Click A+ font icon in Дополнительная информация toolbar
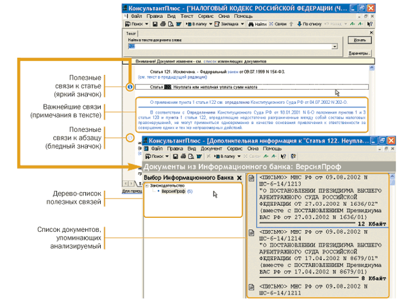Screen dimensions: 404x305 [x=266, y=156]
